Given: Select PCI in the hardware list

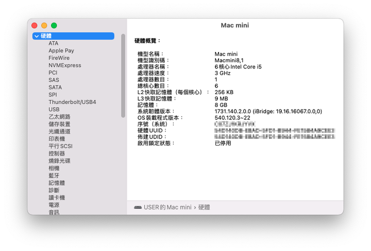Looking at the screenshot, I should tap(53, 73).
